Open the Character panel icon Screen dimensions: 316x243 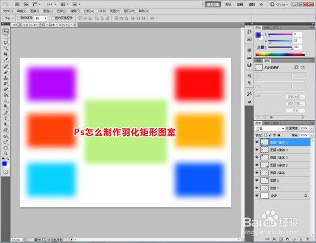coord(249,76)
